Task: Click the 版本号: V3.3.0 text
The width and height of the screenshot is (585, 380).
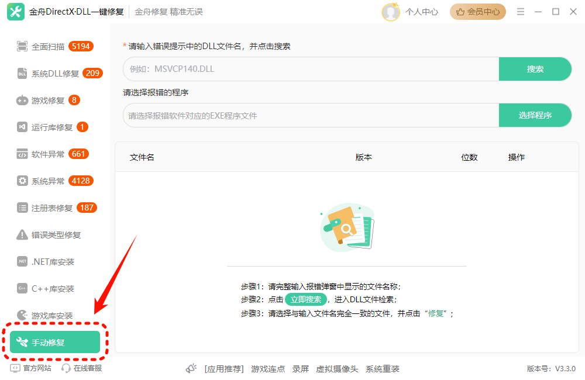Action: 551,369
